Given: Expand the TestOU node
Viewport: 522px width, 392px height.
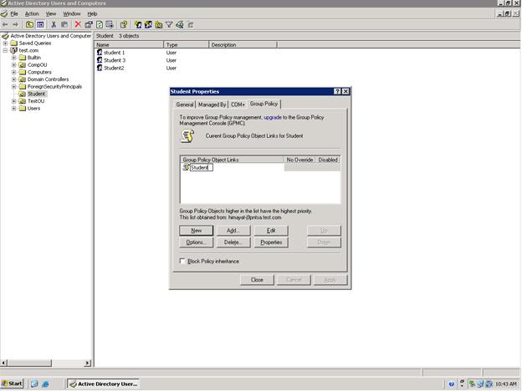Looking at the screenshot, I should tap(14, 101).
